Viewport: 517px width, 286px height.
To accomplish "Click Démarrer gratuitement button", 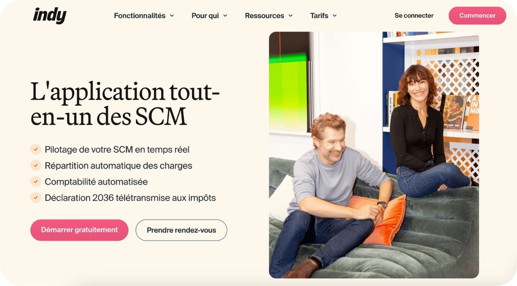I will pyautogui.click(x=79, y=230).
